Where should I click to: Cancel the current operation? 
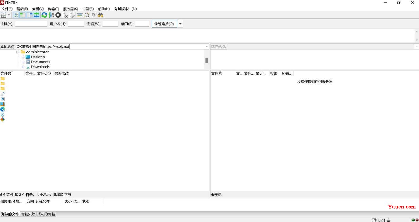click(58, 15)
